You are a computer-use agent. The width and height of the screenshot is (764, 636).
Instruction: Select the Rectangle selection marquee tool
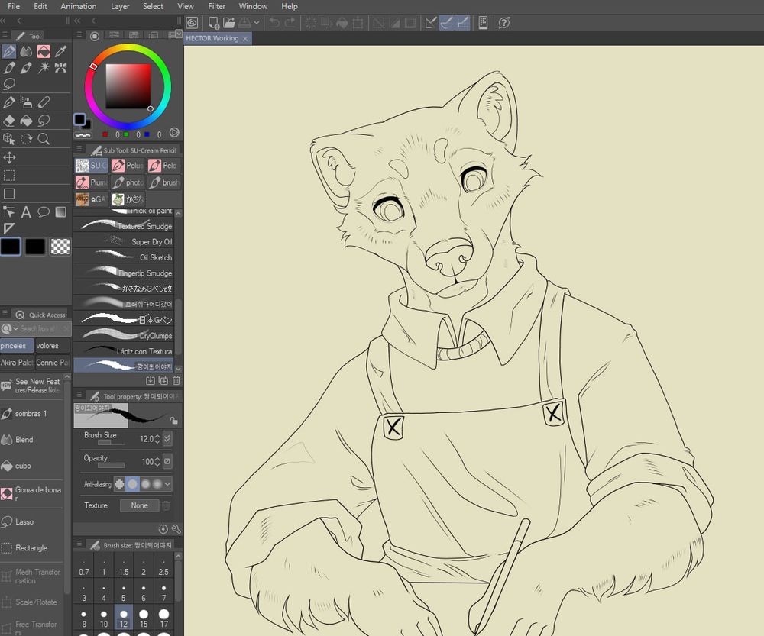8,176
